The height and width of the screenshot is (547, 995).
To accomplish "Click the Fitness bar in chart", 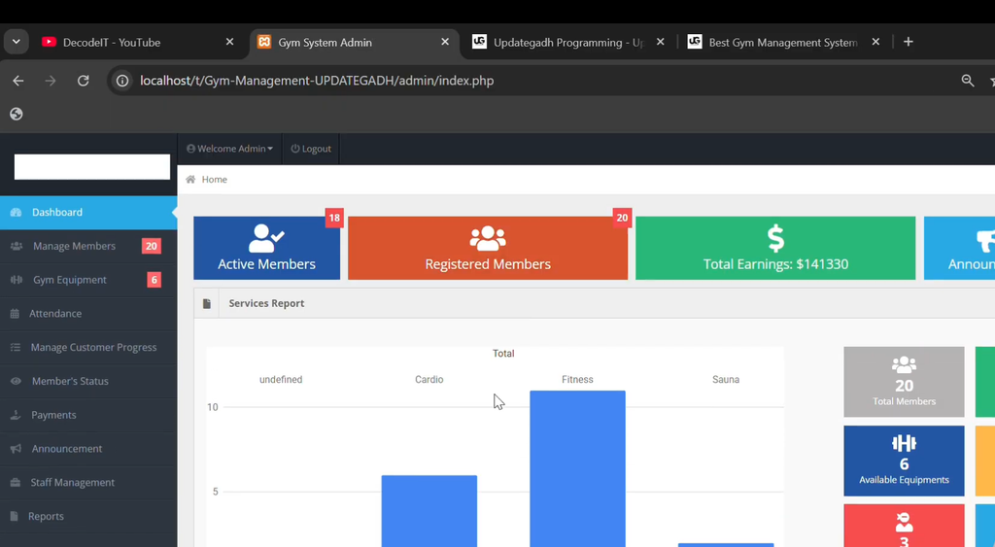I will (577, 468).
